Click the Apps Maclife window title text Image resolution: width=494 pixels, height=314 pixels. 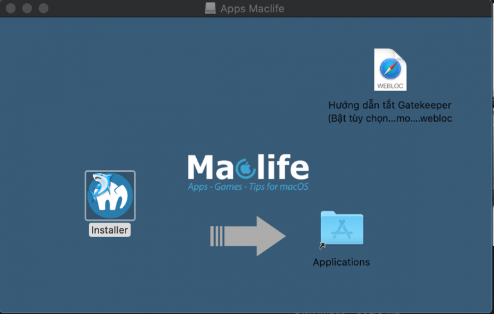point(252,8)
